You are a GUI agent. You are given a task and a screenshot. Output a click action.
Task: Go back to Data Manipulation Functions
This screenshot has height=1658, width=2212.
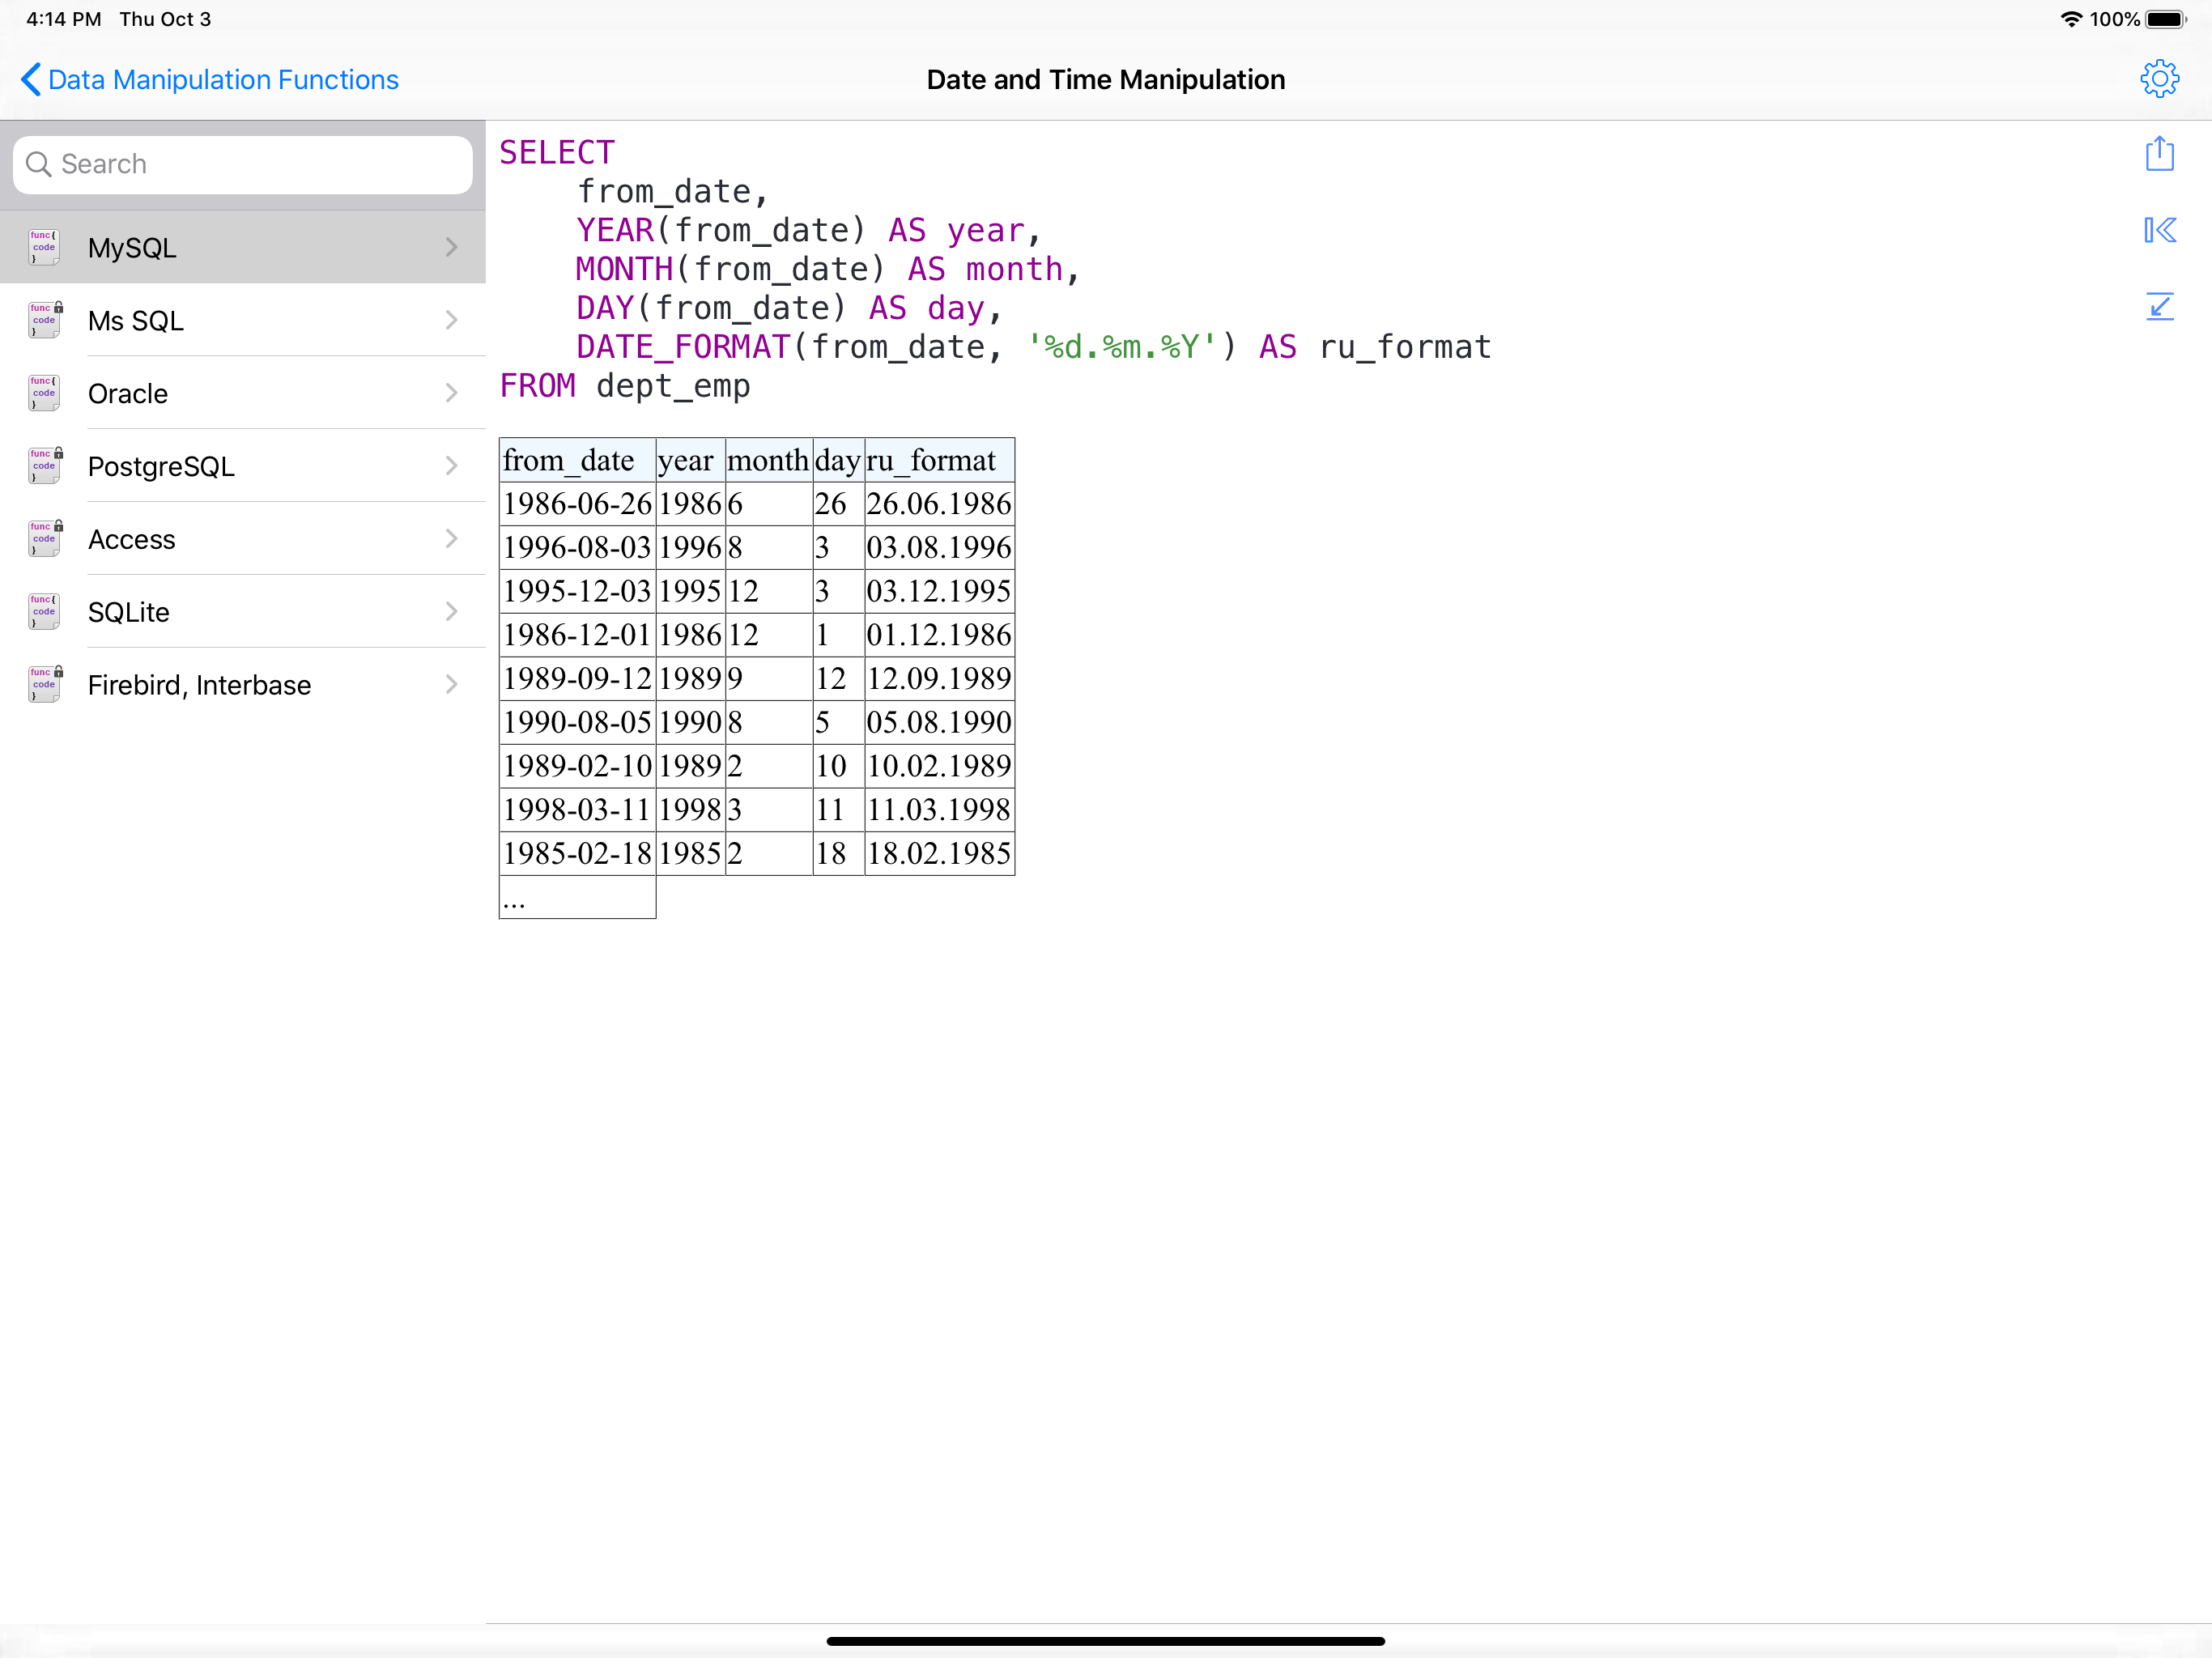[223, 80]
